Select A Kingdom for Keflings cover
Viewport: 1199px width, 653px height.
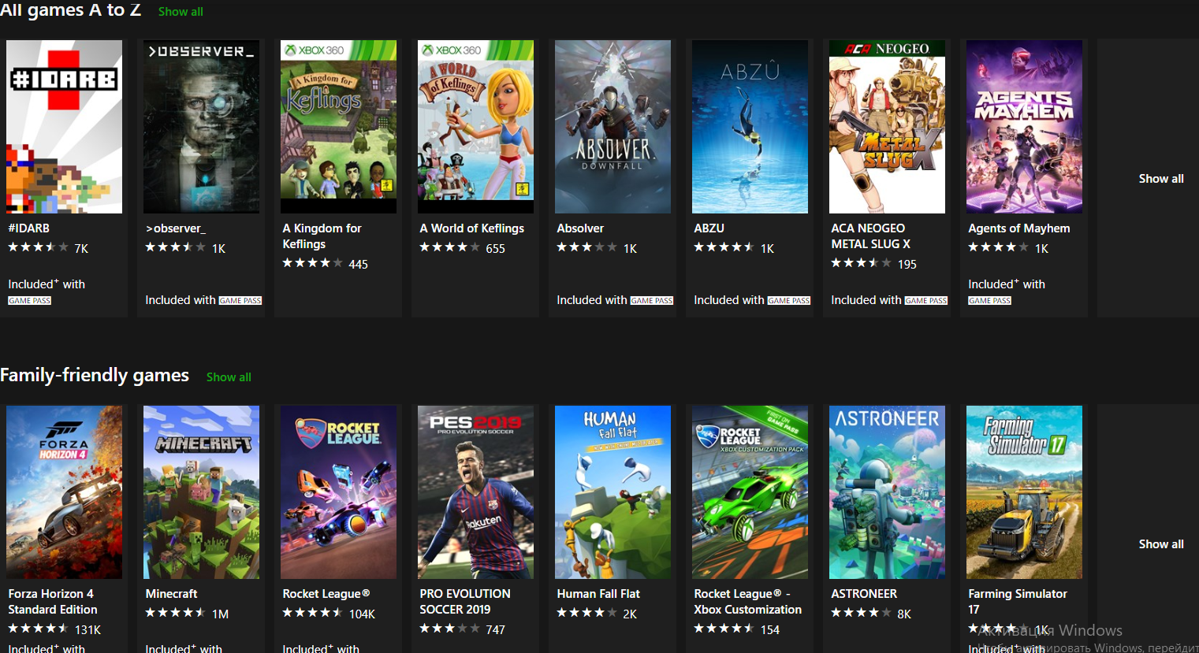(338, 127)
